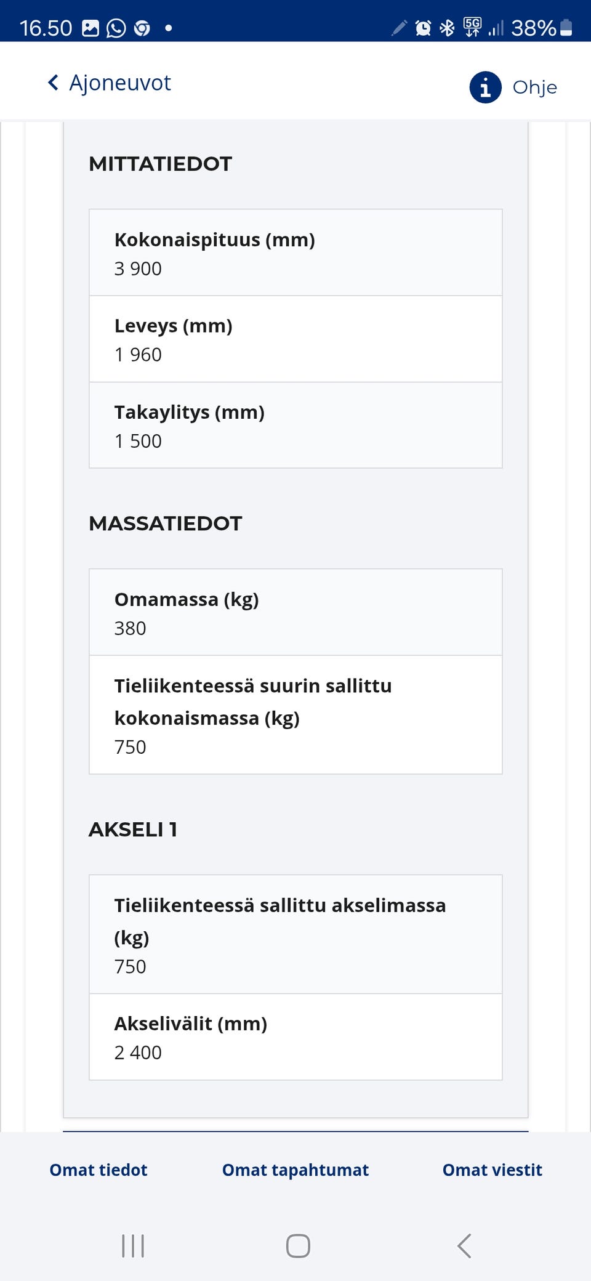Switch to Omat tapahtumat tab

(x=295, y=1170)
